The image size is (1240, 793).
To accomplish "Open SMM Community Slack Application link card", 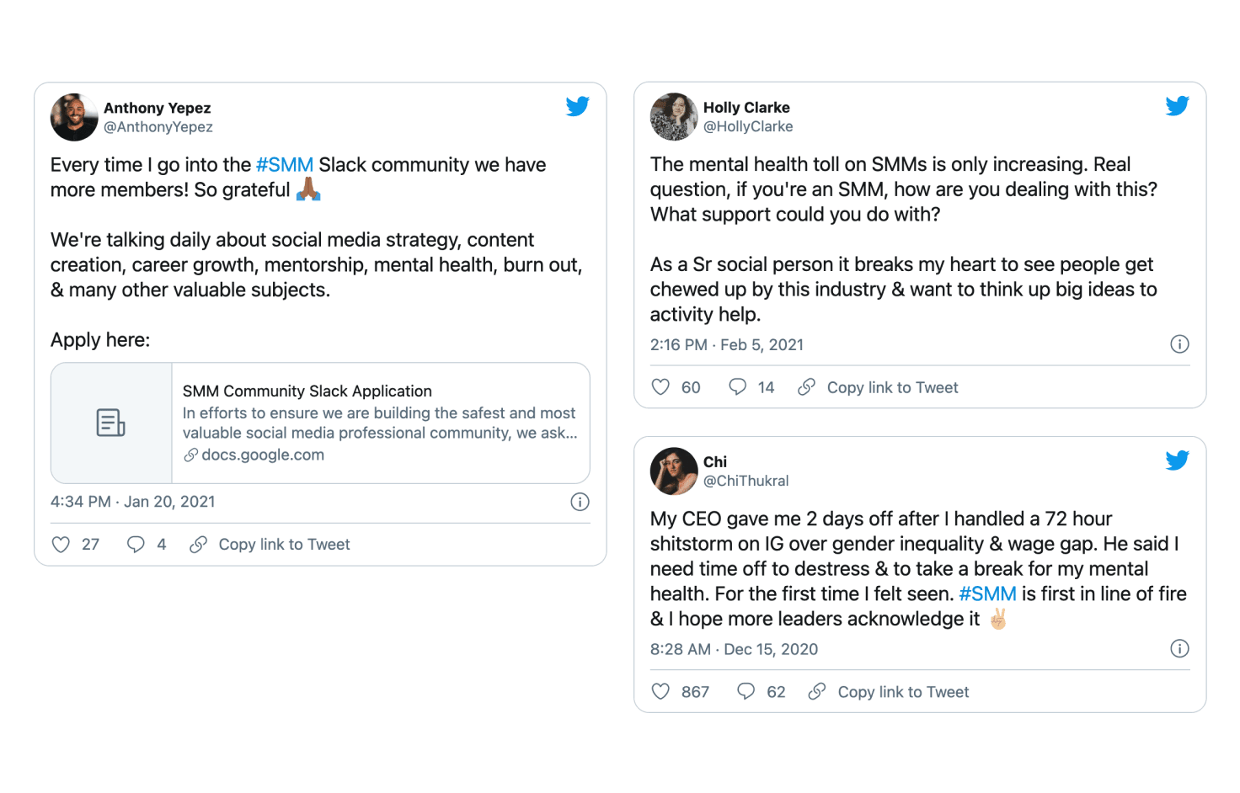I will click(x=320, y=423).
